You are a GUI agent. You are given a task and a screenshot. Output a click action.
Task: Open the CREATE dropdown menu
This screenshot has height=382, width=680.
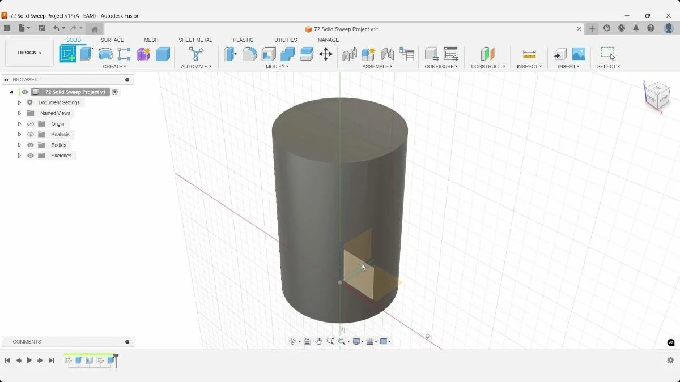[x=114, y=67]
